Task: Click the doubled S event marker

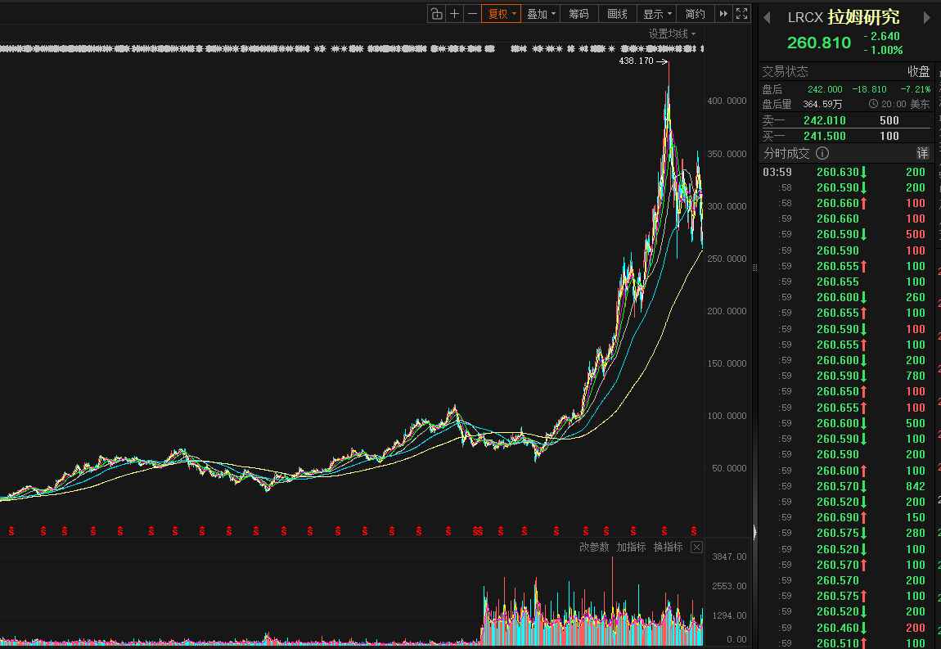Action: point(478,531)
